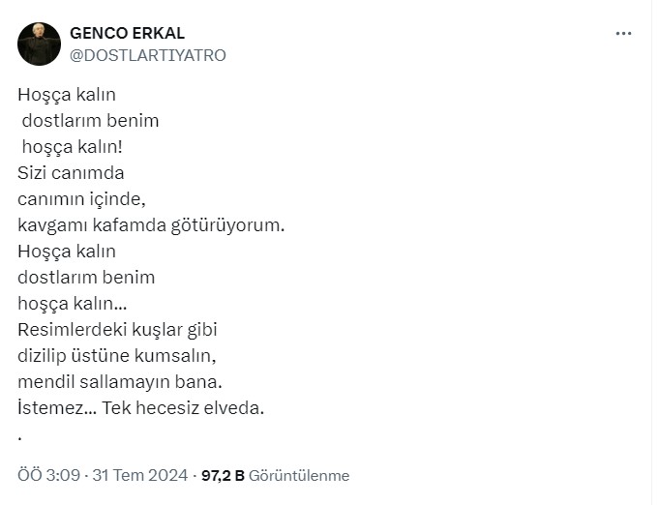This screenshot has width=660, height=505.
Task: Click the ÖÖ 3:09 timestamp
Action: (x=48, y=476)
